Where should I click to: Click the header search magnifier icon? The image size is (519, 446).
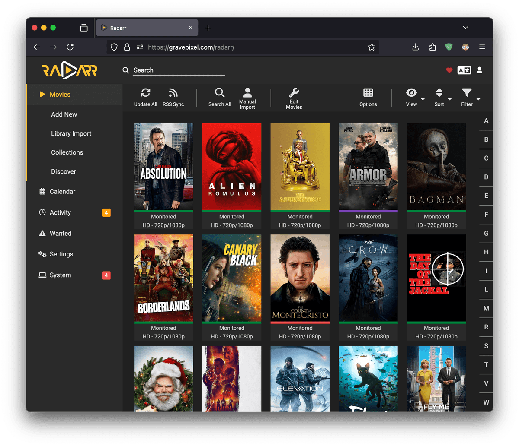tap(126, 70)
